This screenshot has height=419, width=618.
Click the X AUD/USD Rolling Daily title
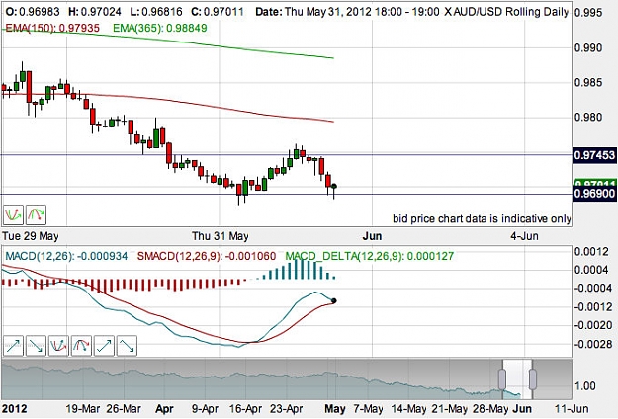(x=506, y=12)
